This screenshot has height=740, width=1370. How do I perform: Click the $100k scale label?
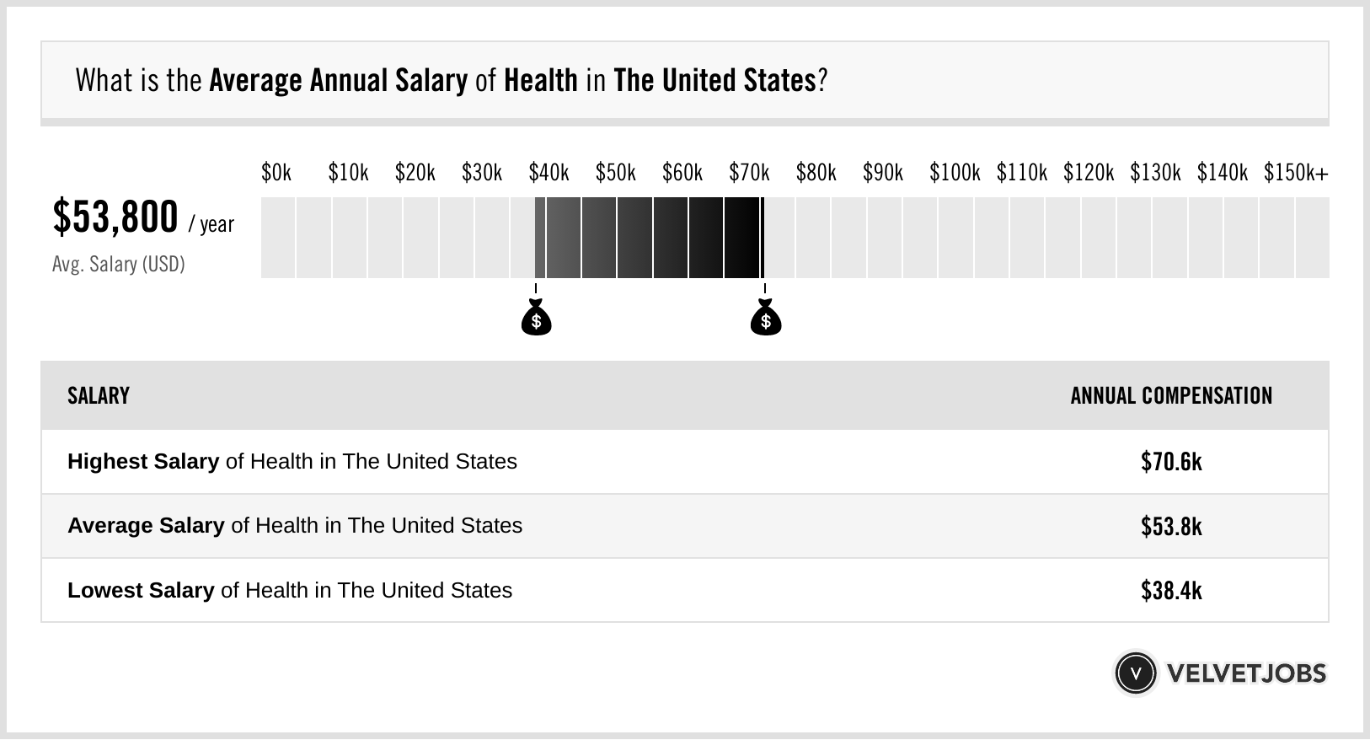pos(955,173)
